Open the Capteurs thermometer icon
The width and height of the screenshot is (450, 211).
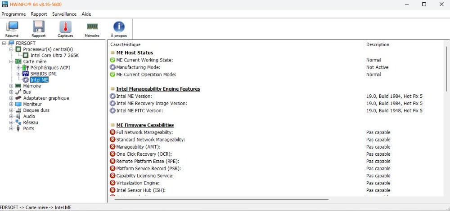pyautogui.click(x=65, y=29)
